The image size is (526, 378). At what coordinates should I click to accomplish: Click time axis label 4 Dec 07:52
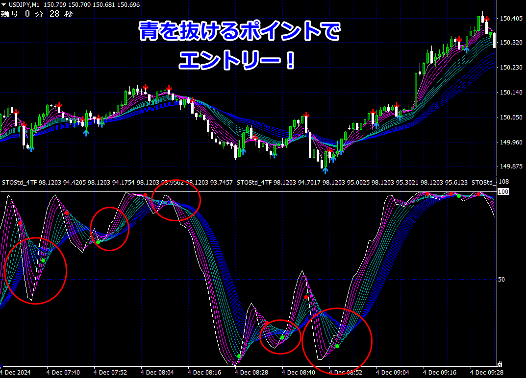tap(110, 372)
